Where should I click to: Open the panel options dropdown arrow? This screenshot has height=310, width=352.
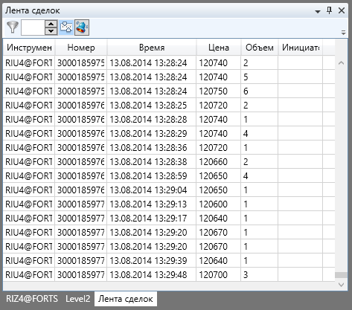click(x=318, y=11)
